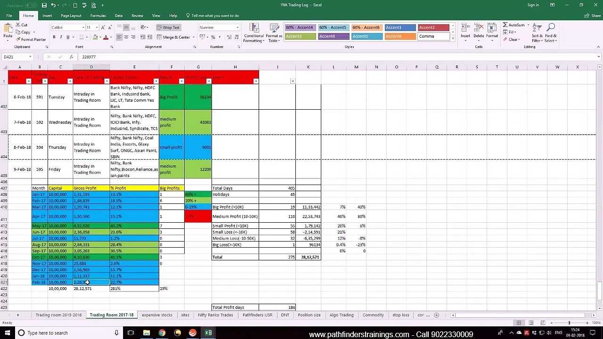Click the Fill Color bucket icon

tap(95, 37)
